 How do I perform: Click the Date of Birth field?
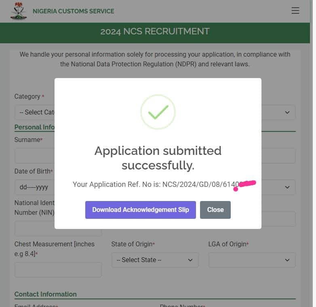click(x=34, y=187)
